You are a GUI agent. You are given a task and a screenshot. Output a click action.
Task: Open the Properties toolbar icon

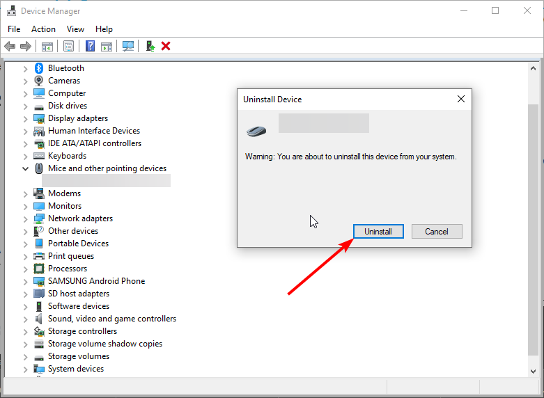tap(69, 46)
